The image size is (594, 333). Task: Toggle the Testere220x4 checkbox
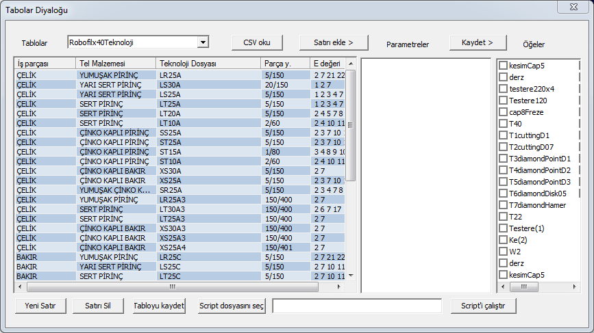[x=503, y=89]
